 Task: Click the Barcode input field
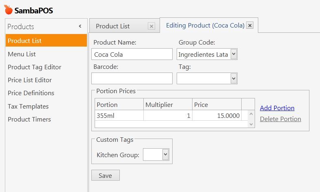pyautogui.click(x=132, y=79)
